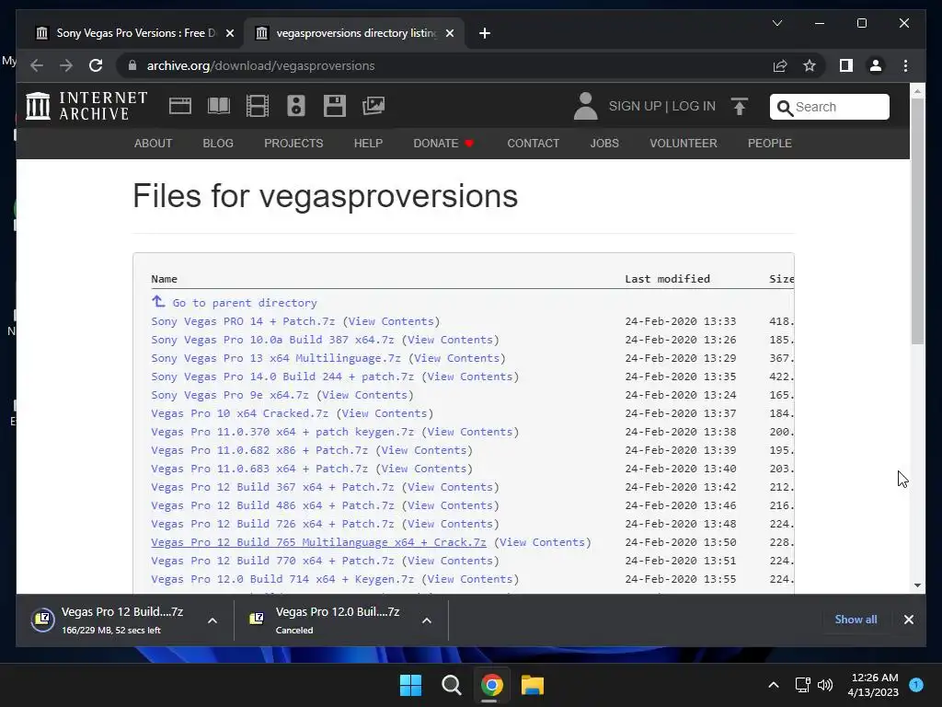Bookmark this page with the star

[810, 65]
